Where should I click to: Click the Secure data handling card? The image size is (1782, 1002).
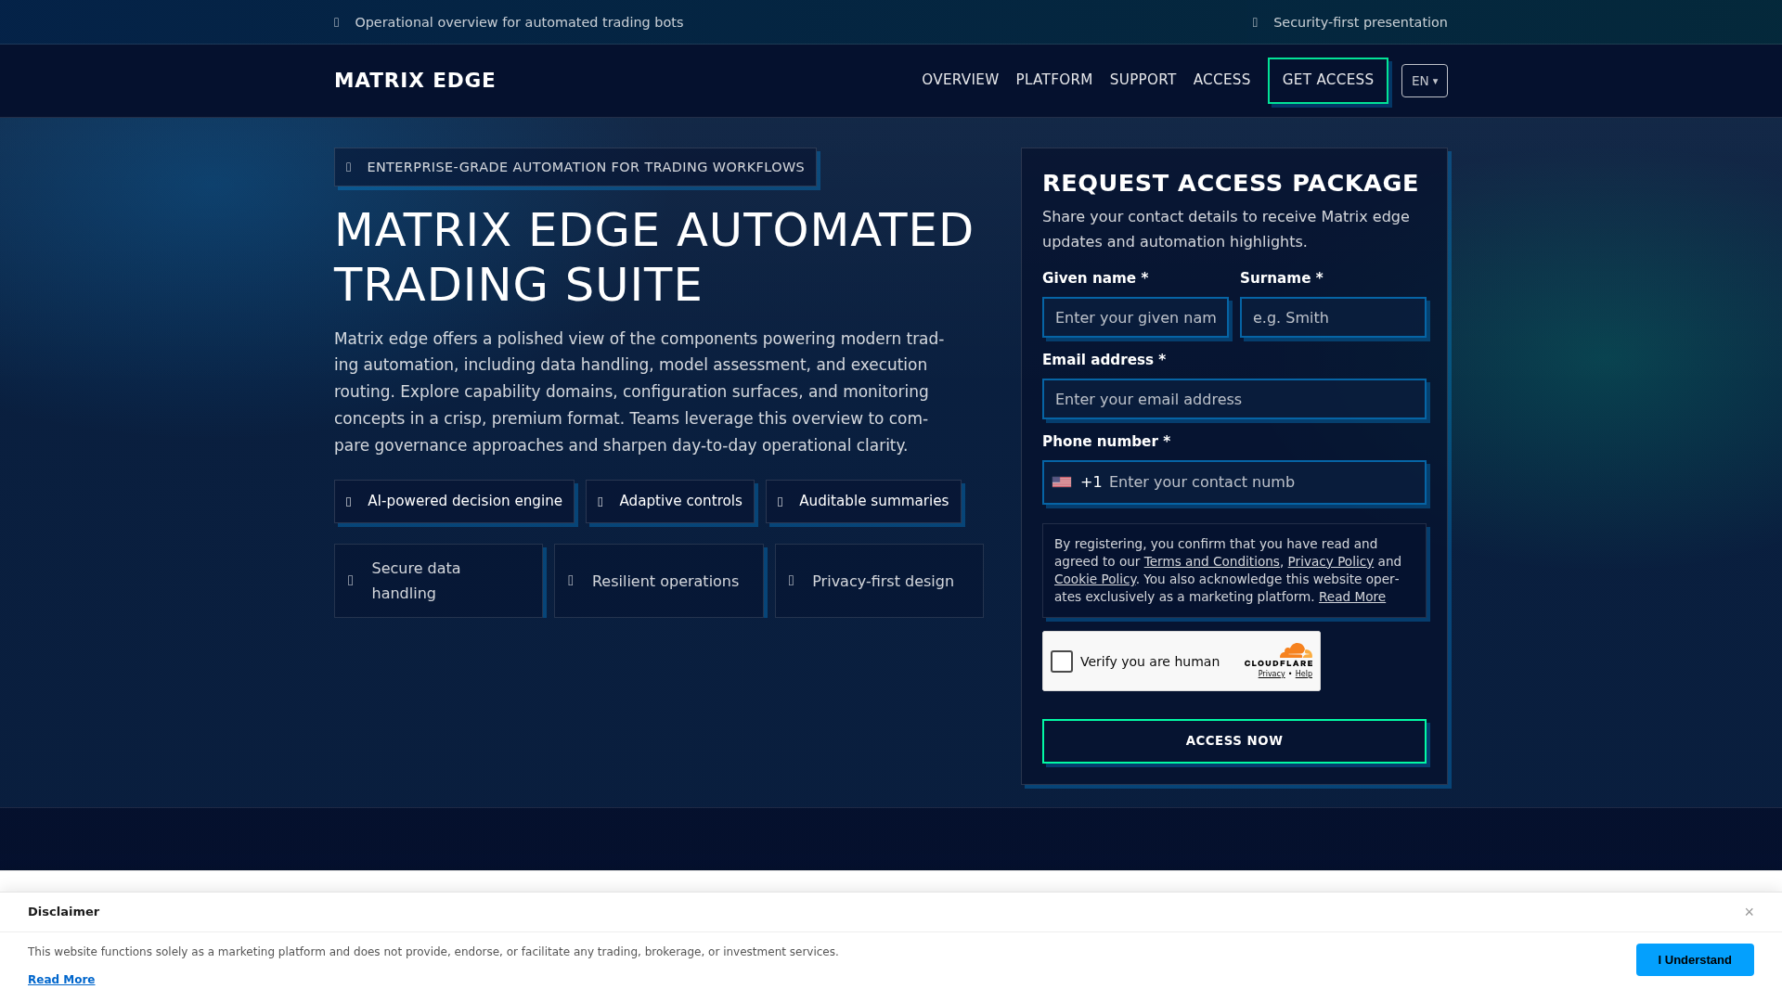click(x=438, y=581)
